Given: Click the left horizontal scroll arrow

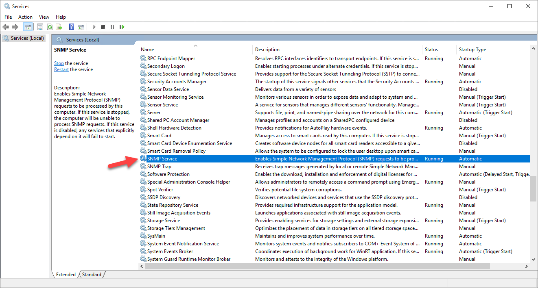Looking at the screenshot, I should (x=141, y=266).
